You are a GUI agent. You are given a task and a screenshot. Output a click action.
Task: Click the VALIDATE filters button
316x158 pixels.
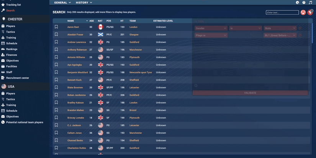click(250, 93)
